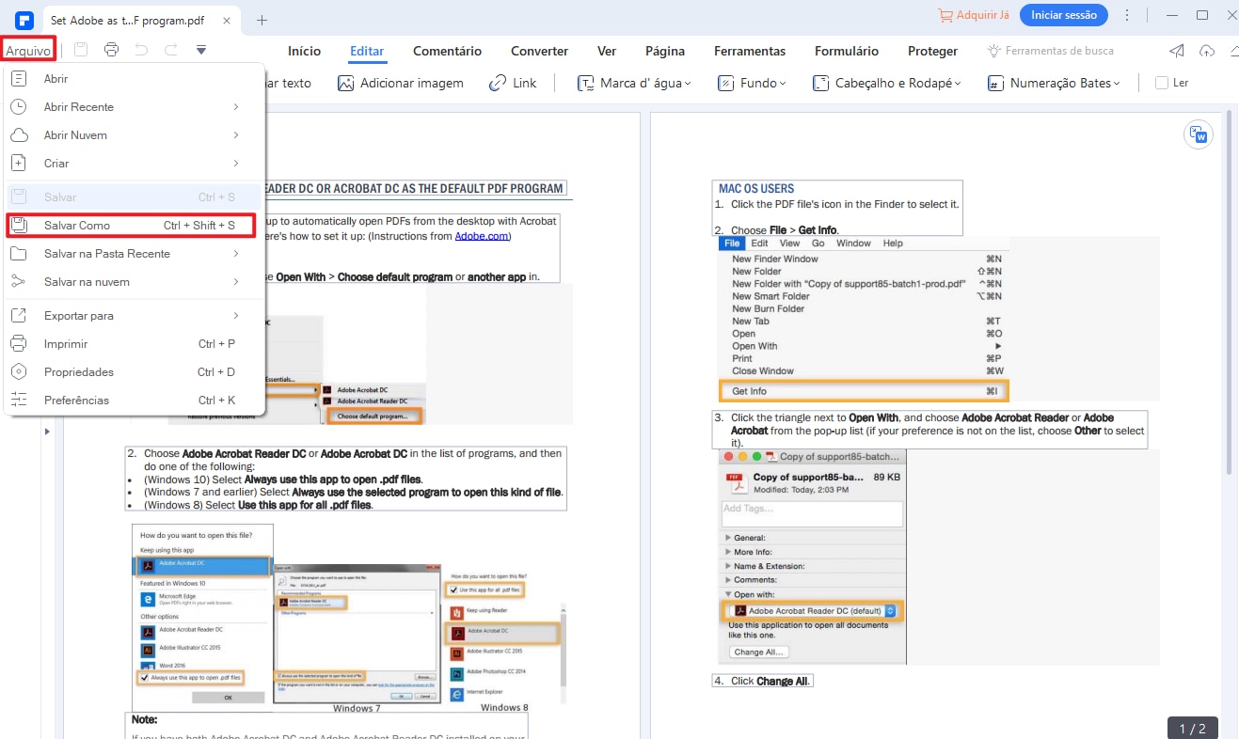The image size is (1239, 739).
Task: Click the Adquirir Já link
Action: [x=982, y=15]
